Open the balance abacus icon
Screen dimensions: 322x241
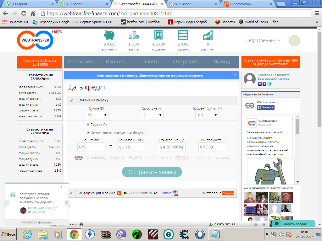183,35
